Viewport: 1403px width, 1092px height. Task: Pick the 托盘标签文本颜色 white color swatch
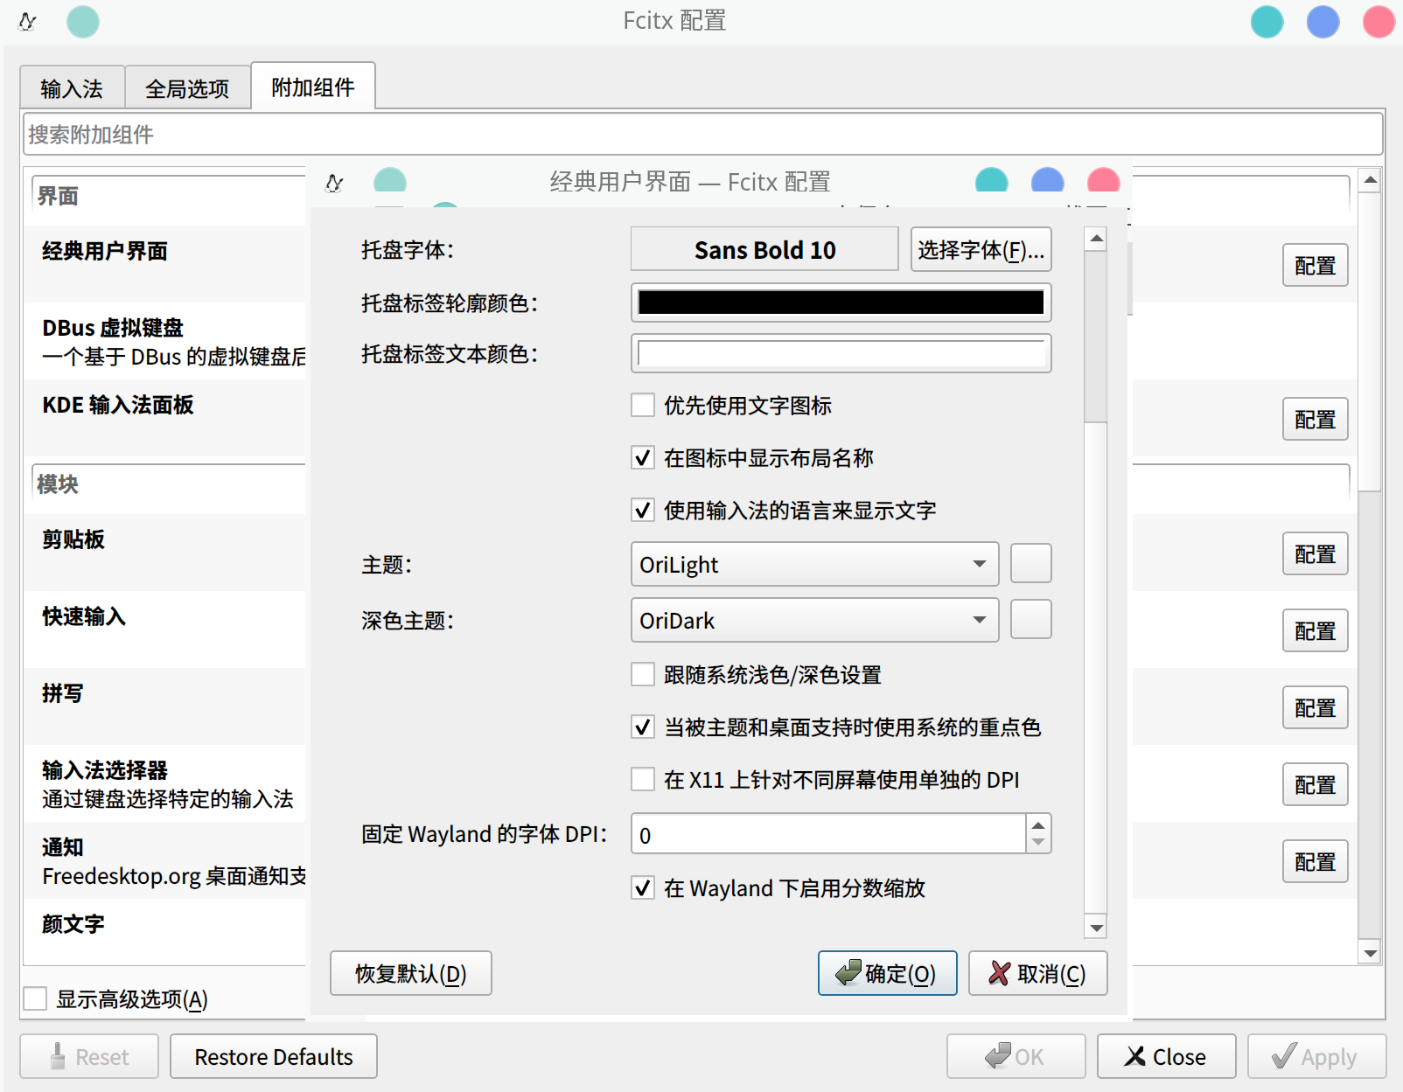(x=841, y=353)
